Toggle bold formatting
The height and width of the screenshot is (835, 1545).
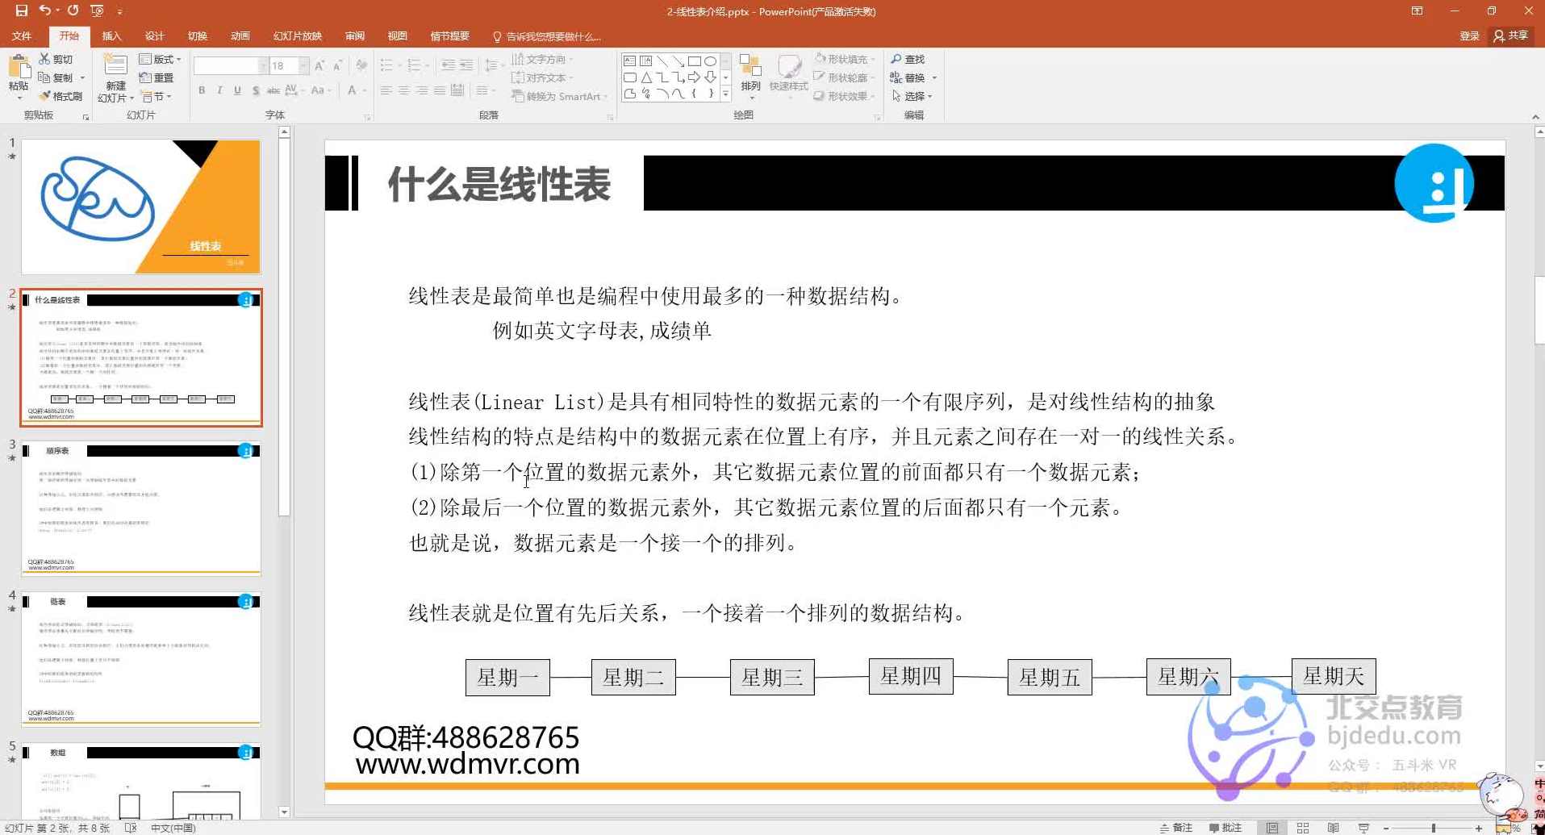[201, 90]
